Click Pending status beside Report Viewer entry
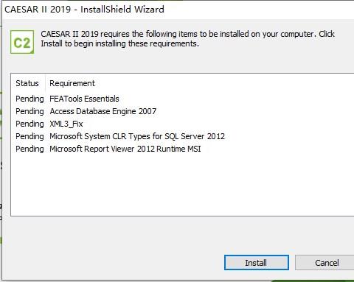Viewport: 354px width, 282px height. coord(29,149)
